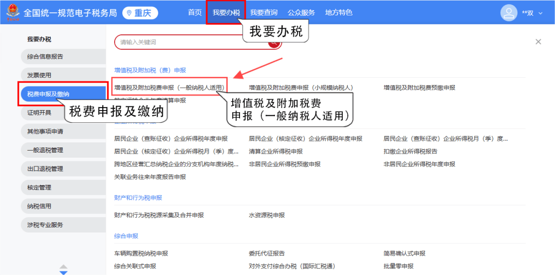Open 非居民企业所得税年度申报
Viewport: 555px width, 275px height.
click(419, 164)
